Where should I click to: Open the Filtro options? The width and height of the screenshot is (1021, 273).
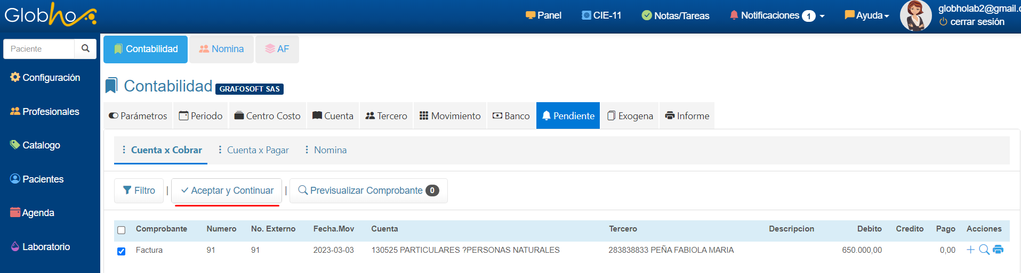139,191
